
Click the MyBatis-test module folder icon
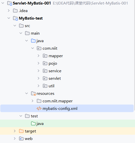click(x=15, y=18)
